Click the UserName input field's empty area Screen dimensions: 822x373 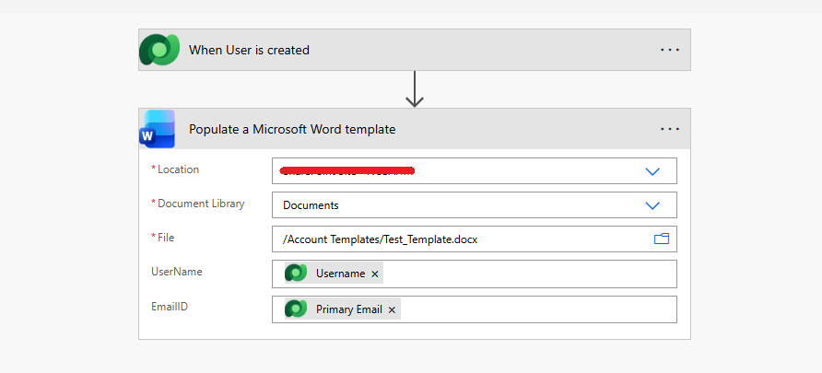[x=530, y=274]
